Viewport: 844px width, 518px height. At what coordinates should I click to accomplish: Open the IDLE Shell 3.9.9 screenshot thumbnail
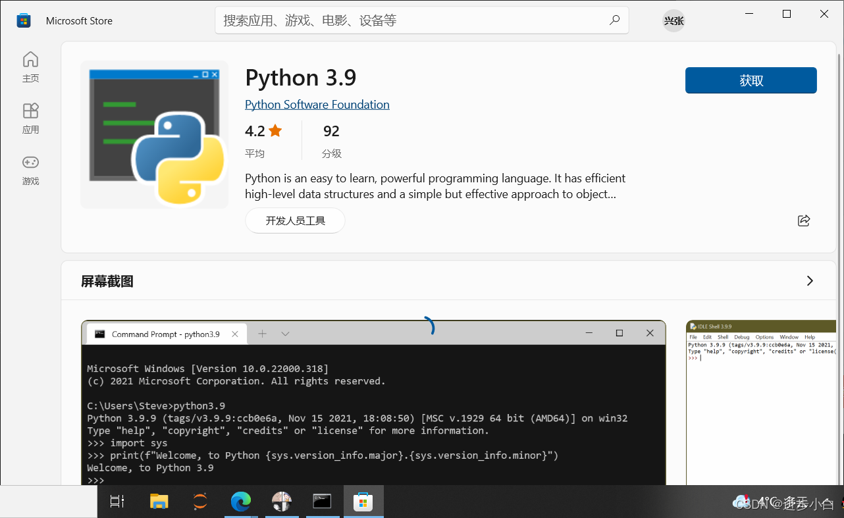pos(762,403)
